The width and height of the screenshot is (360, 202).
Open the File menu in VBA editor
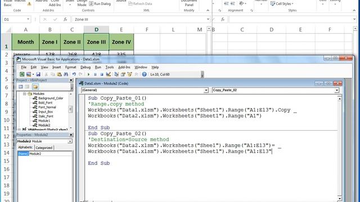point(24,67)
